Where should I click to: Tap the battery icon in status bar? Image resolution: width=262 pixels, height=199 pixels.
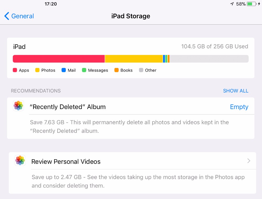click(x=252, y=4)
